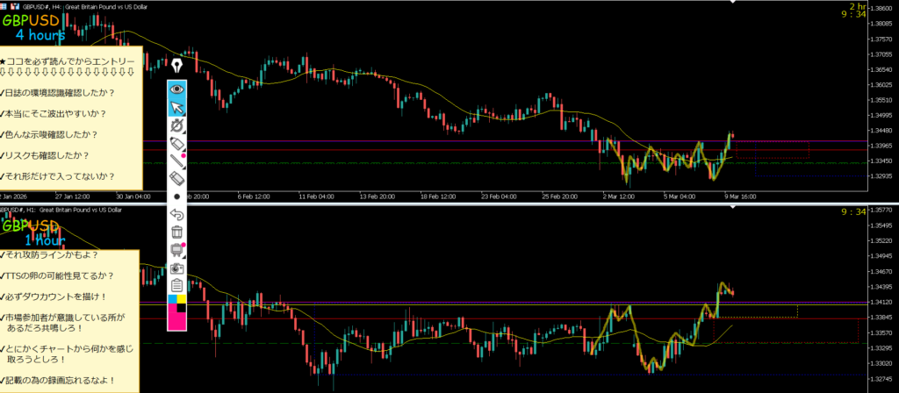Screen dimensions: 899x393
Task: Click the black dot brush size indicator
Action: tap(177, 196)
